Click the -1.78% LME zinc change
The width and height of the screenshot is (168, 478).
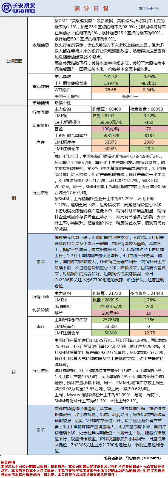[149, 300]
